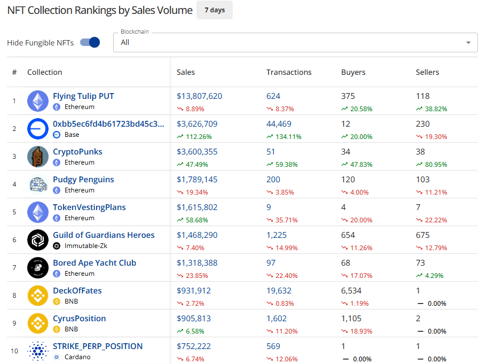
Task: Click the Guild of Guardians Heroes avatar
Action: [38, 240]
